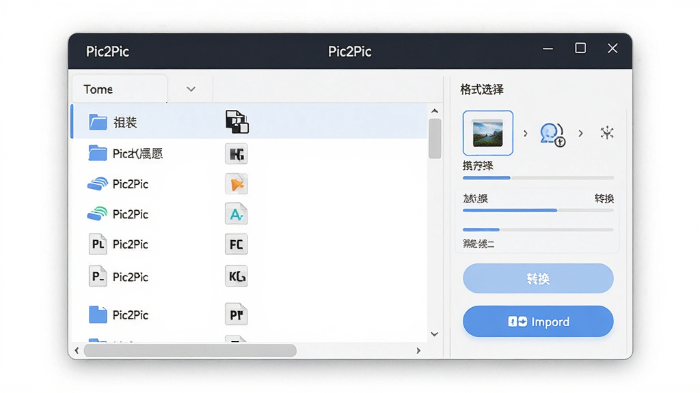Click the horizontal scrollbar right arrow
The width and height of the screenshot is (700, 393).
click(418, 351)
